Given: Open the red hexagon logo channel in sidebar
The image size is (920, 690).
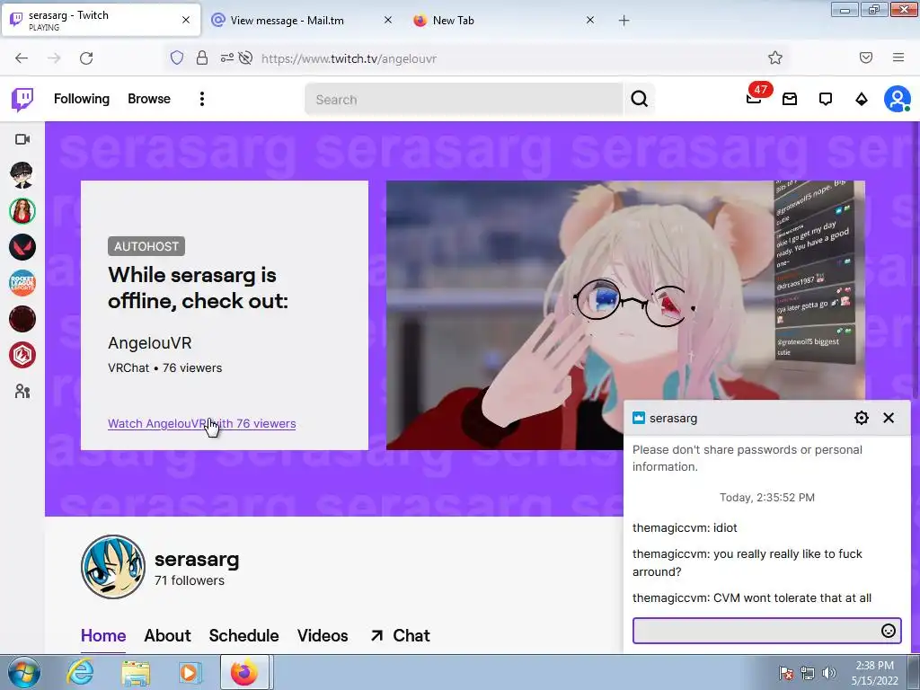Looking at the screenshot, I should click(22, 355).
